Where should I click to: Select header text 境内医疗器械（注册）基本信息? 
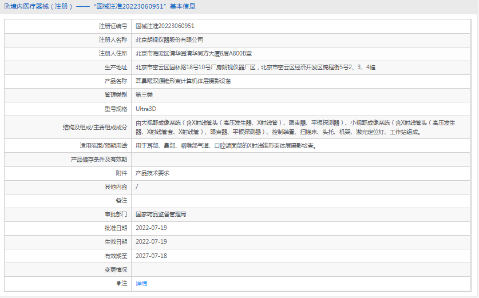pos(102,6)
